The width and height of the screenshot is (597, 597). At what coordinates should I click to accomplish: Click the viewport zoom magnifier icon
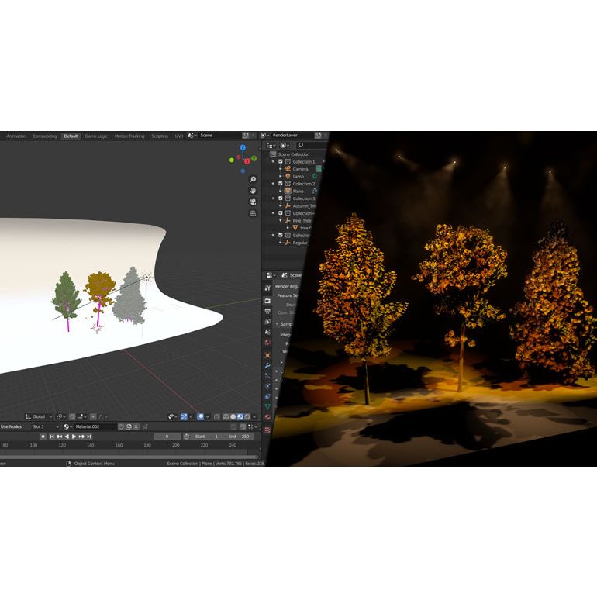point(253,179)
